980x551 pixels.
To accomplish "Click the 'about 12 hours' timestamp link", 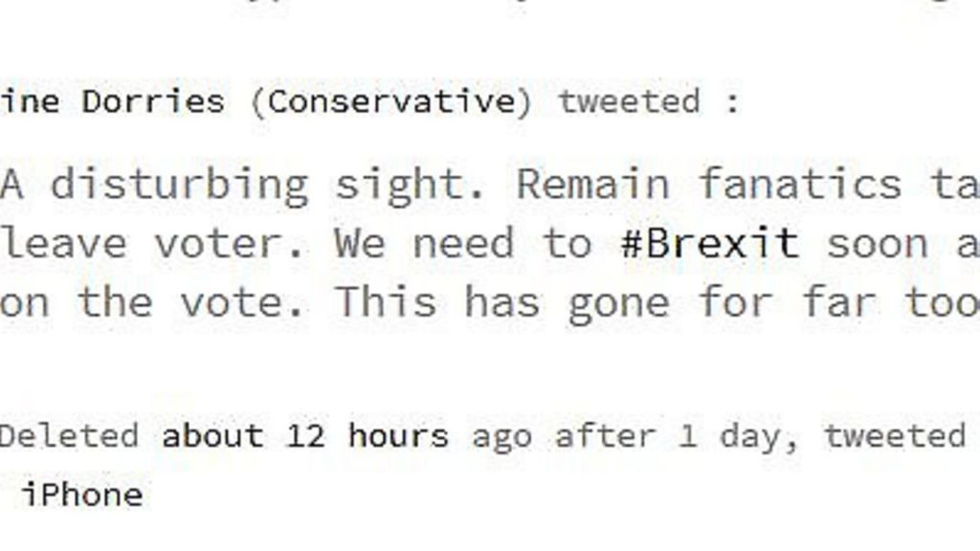I will click(x=305, y=435).
